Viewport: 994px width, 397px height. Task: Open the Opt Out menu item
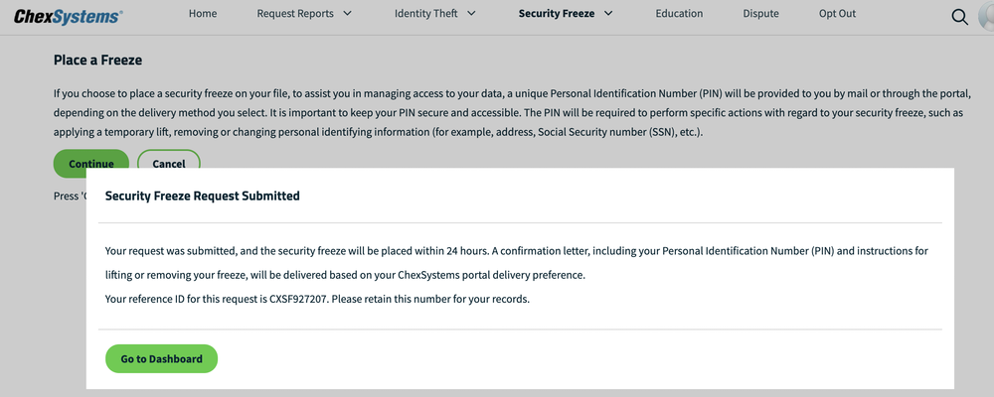point(837,14)
